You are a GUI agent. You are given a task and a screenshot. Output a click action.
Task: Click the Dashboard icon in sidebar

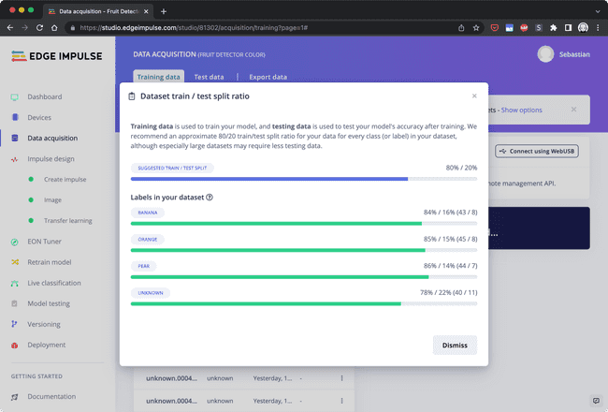click(14, 96)
